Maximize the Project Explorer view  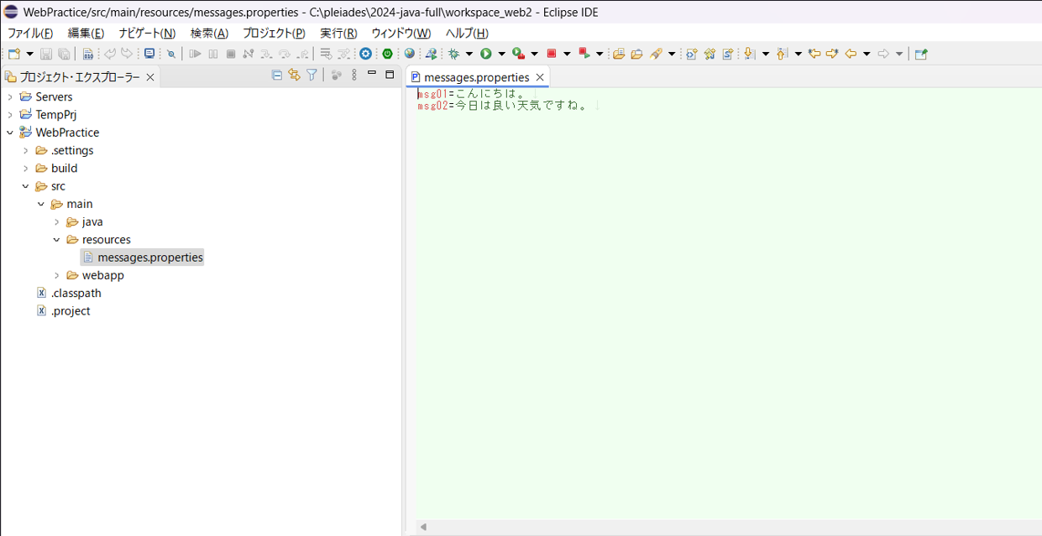coord(389,75)
